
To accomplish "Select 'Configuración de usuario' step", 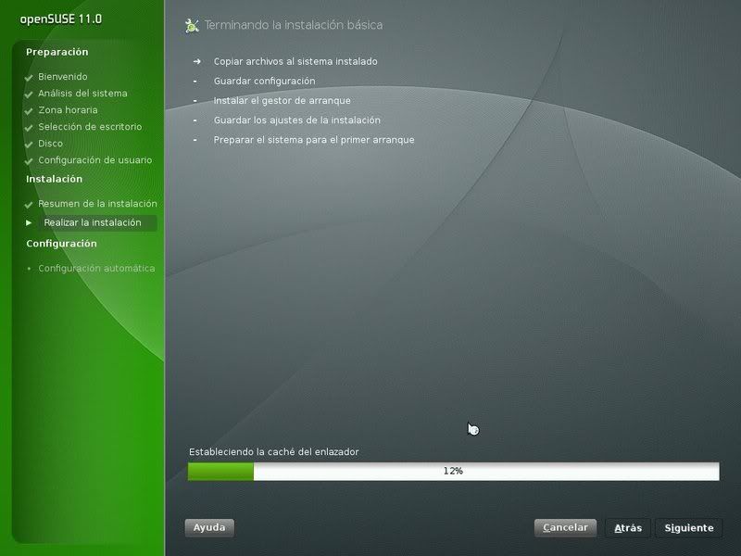I will click(95, 160).
